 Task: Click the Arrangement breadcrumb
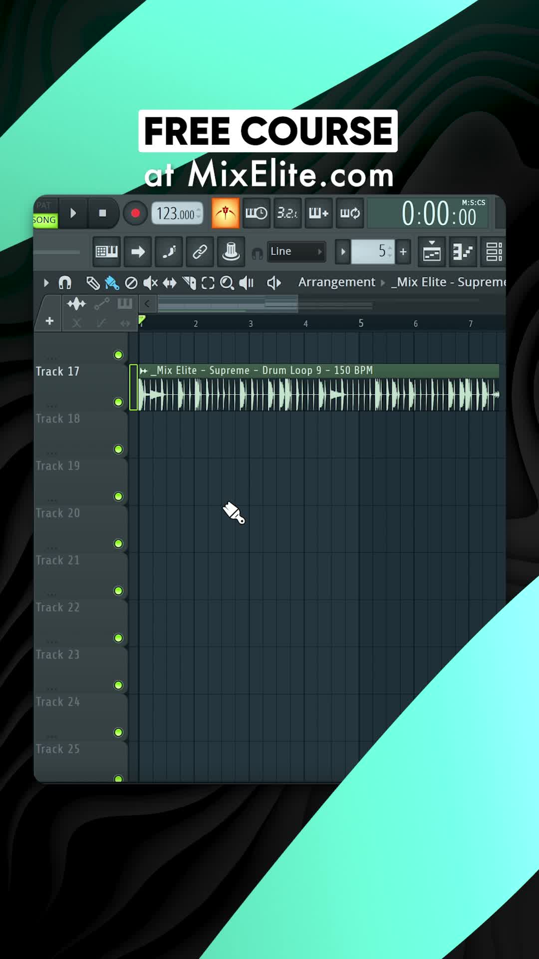[337, 282]
